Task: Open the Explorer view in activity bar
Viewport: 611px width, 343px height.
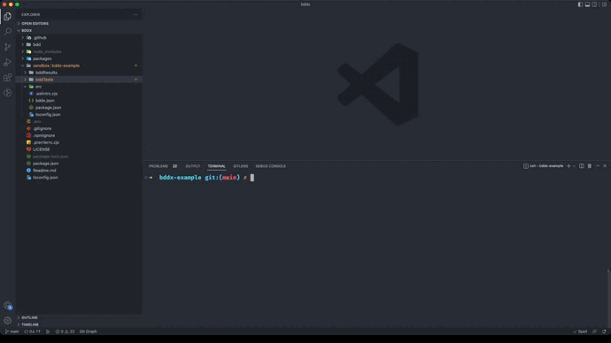Action: click(x=7, y=16)
